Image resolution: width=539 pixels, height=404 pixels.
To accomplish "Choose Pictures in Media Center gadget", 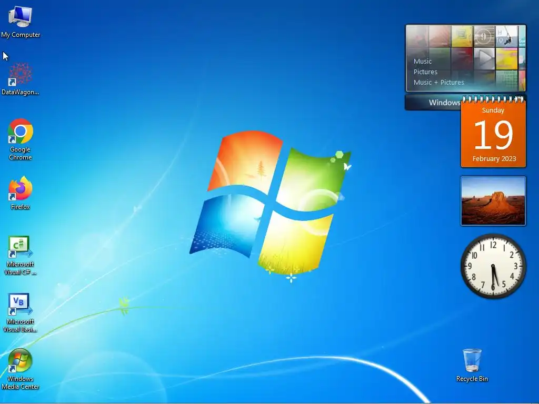I will pos(425,72).
